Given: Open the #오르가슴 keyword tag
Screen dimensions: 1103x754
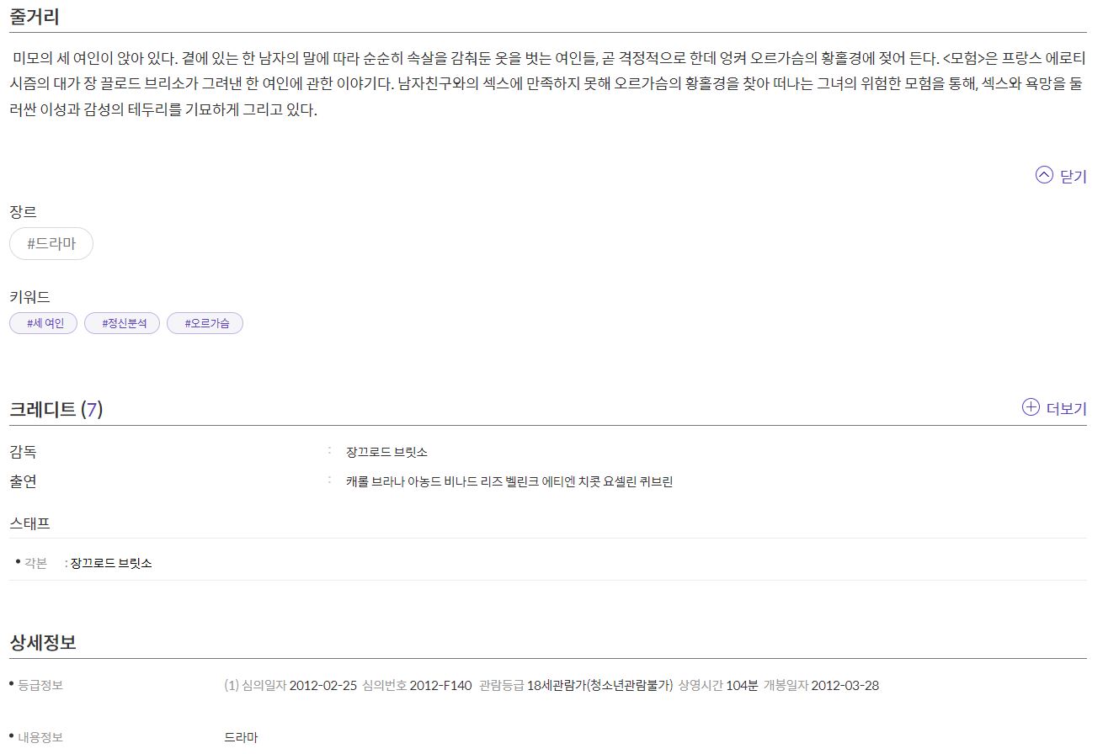Looking at the screenshot, I should tap(205, 323).
